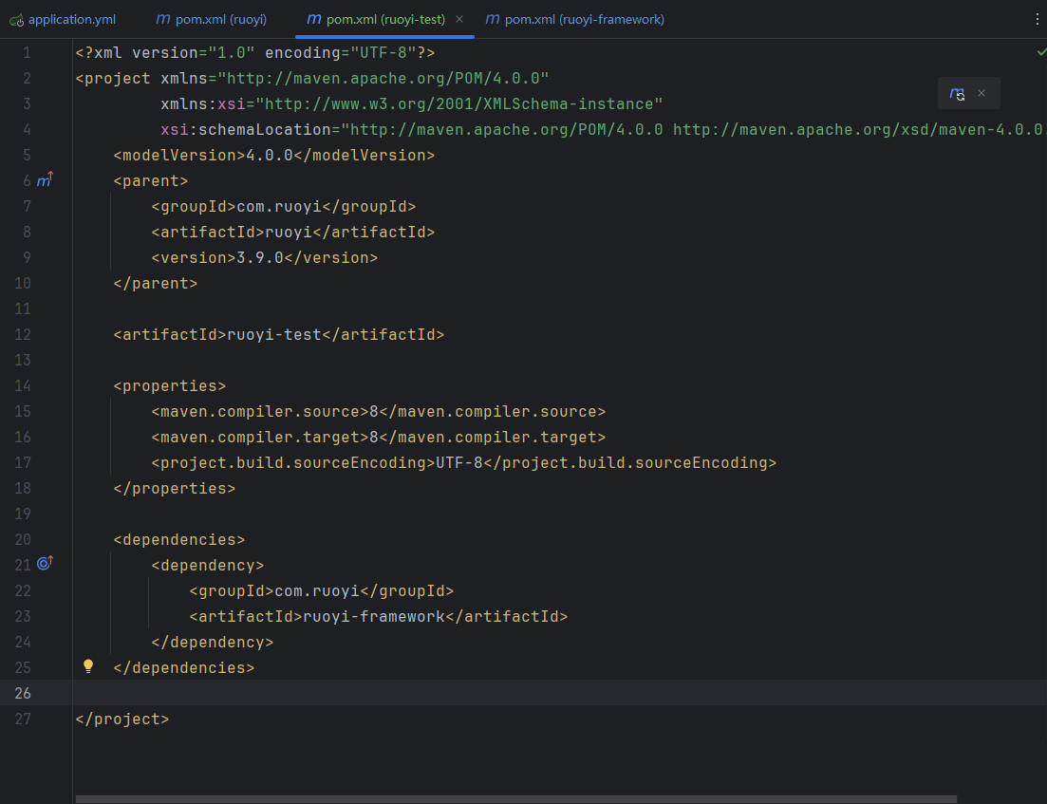Open the editor tabs more-options menu

[1037, 19]
